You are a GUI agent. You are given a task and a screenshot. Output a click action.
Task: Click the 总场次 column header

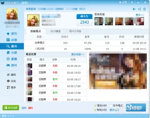click(65, 37)
